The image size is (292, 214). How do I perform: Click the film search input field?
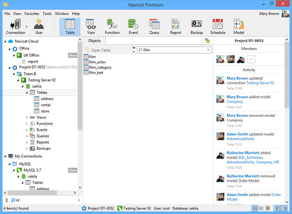(174, 50)
